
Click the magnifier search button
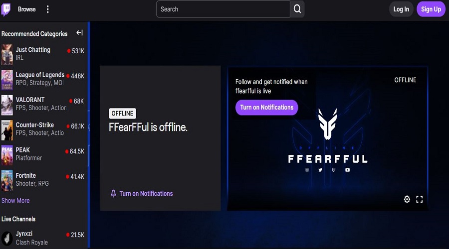(297, 9)
